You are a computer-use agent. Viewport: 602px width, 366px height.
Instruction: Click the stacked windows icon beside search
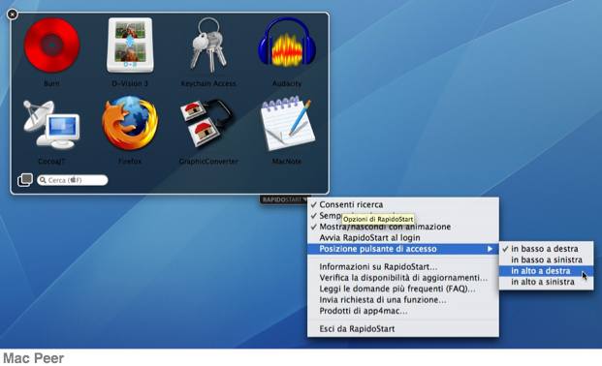click(25, 179)
